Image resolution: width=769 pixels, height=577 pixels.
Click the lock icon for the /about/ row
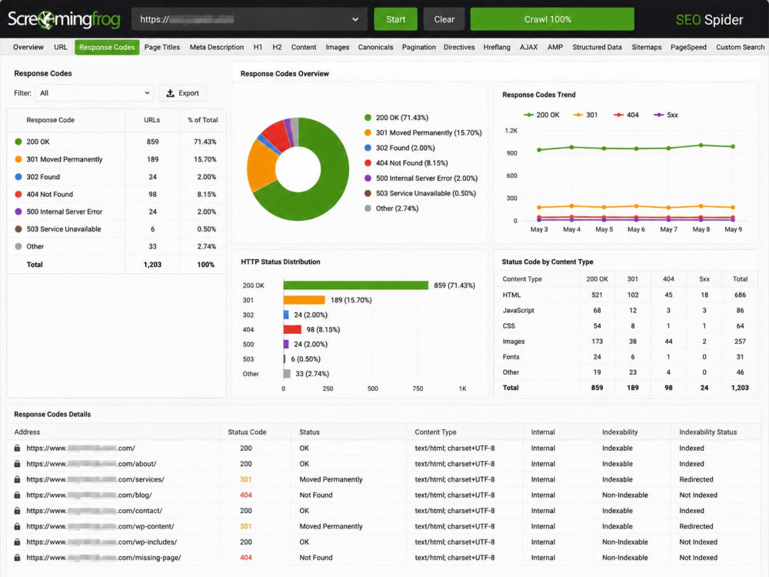click(x=17, y=464)
